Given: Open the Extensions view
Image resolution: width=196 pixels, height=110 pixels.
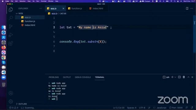Looking at the screenshot, I should [11, 43].
